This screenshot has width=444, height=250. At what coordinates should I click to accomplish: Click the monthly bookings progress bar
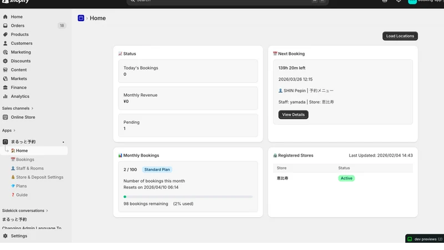[x=188, y=197]
